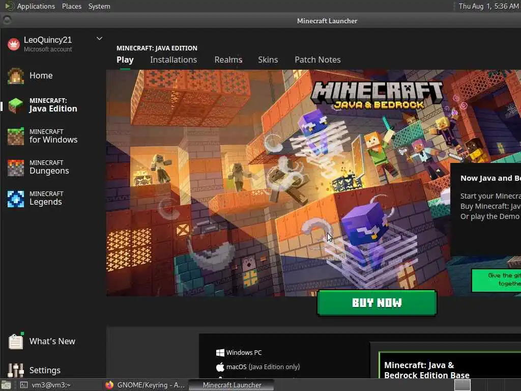Image resolution: width=521 pixels, height=391 pixels.
Task: Switch to the Skins tab
Action: (x=268, y=60)
